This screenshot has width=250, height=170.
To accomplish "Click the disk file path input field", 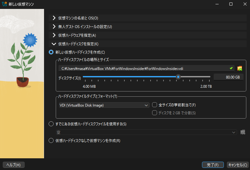I will click(x=146, y=68).
